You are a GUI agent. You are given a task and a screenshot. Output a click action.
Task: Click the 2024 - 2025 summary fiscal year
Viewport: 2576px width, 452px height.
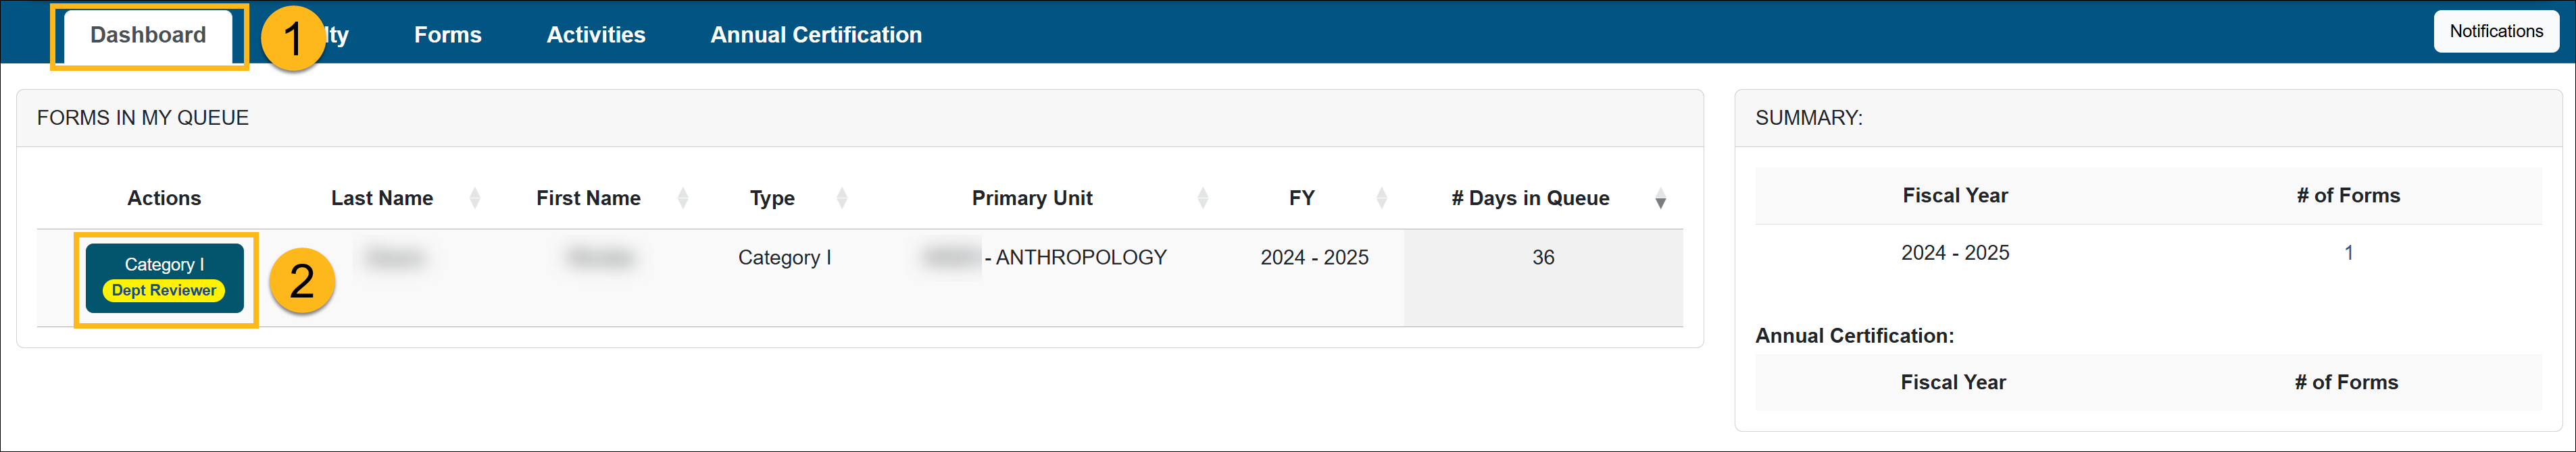(1954, 252)
